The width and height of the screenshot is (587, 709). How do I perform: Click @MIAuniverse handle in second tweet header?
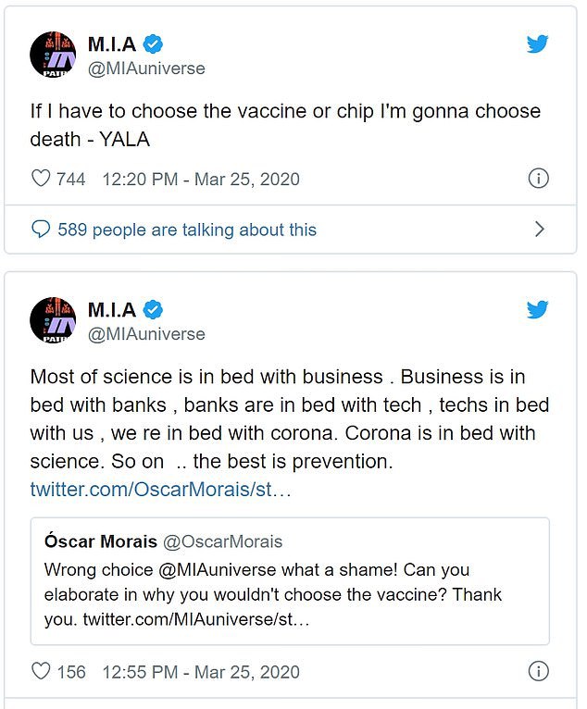(146, 334)
